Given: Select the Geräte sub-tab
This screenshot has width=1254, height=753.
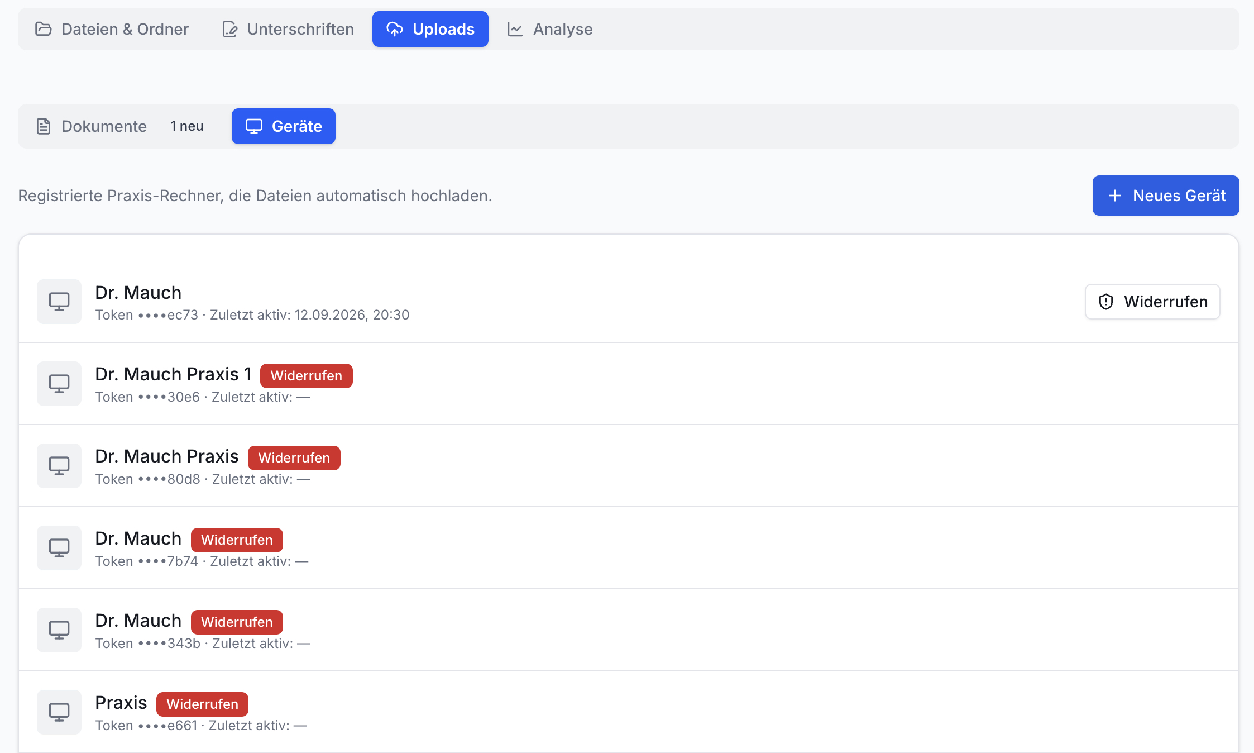Looking at the screenshot, I should [x=284, y=126].
